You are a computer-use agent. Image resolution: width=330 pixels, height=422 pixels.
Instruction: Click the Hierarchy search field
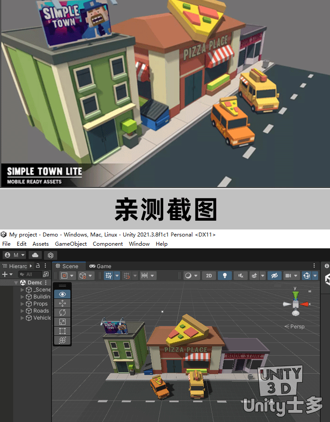[x=30, y=274]
